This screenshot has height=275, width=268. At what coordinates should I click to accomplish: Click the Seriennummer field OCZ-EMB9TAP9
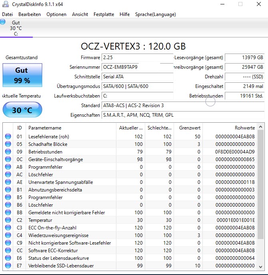[138, 67]
